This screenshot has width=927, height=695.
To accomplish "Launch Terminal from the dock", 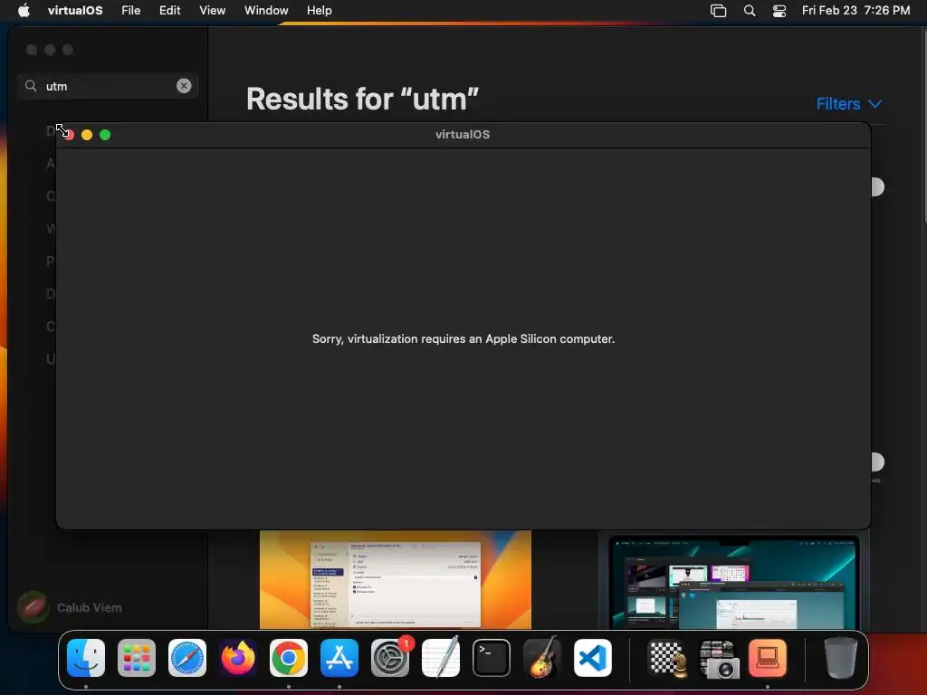I will pos(492,658).
